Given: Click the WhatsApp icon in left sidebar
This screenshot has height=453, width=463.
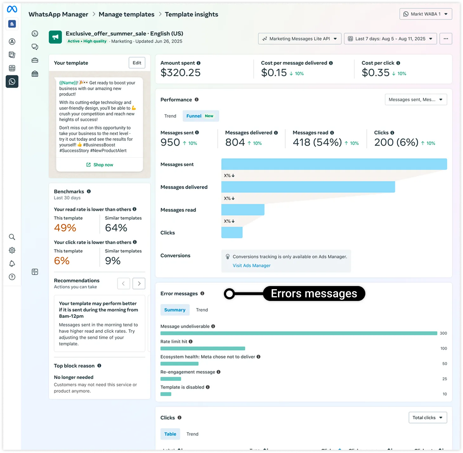Looking at the screenshot, I should pos(12,82).
